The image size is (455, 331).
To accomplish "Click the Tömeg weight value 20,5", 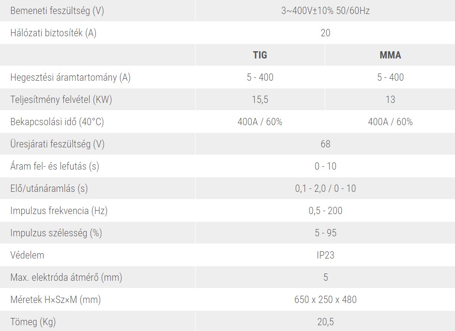I will [325, 322].
